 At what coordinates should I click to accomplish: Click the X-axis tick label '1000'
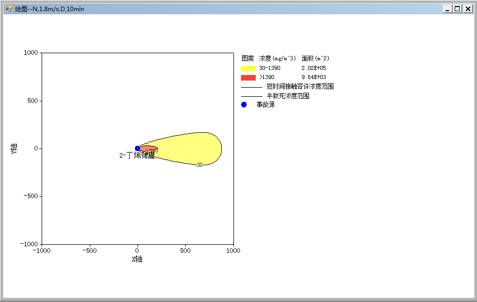coord(233,251)
